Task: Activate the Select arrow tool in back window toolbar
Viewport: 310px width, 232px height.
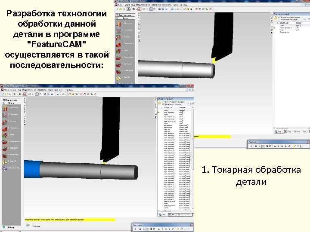Action: 151,9
